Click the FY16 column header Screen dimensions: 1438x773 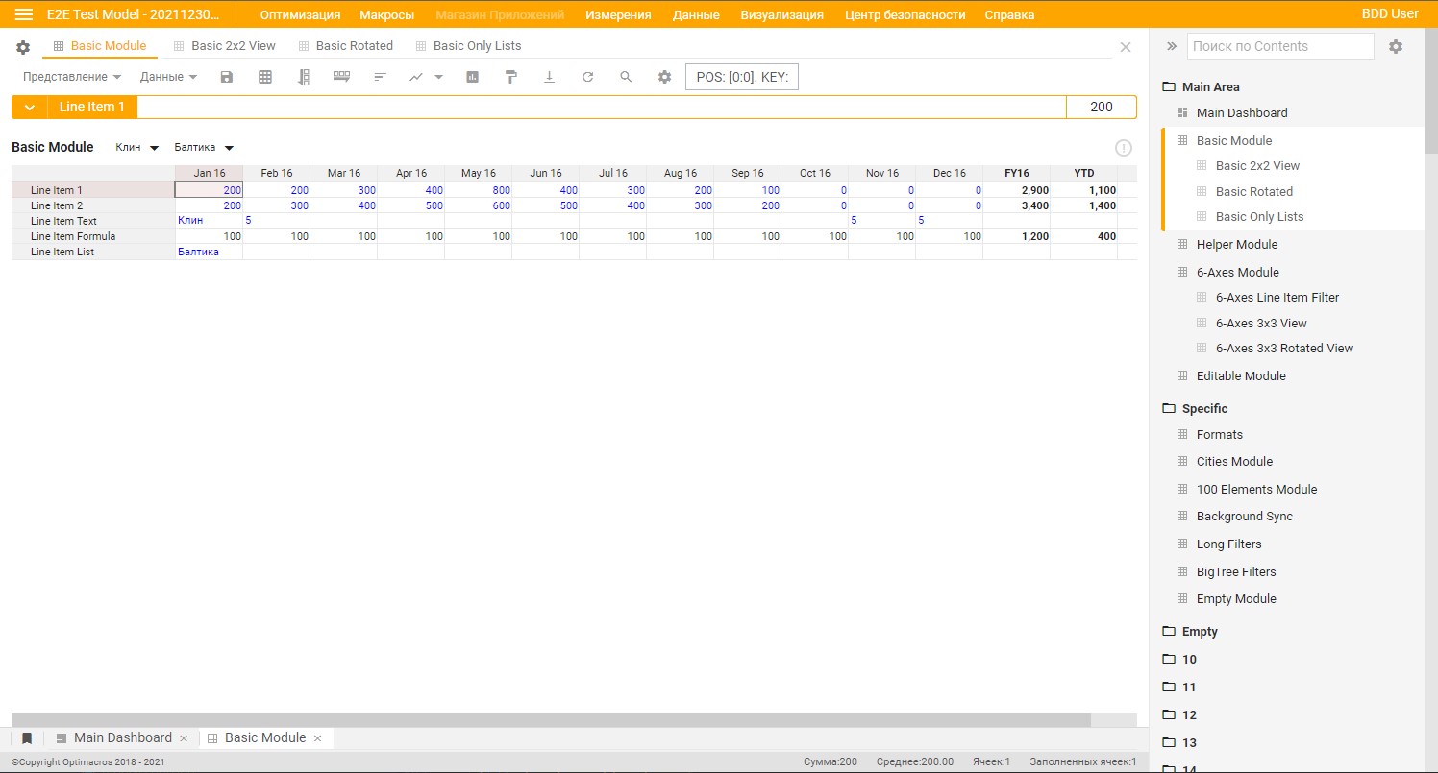(1016, 173)
